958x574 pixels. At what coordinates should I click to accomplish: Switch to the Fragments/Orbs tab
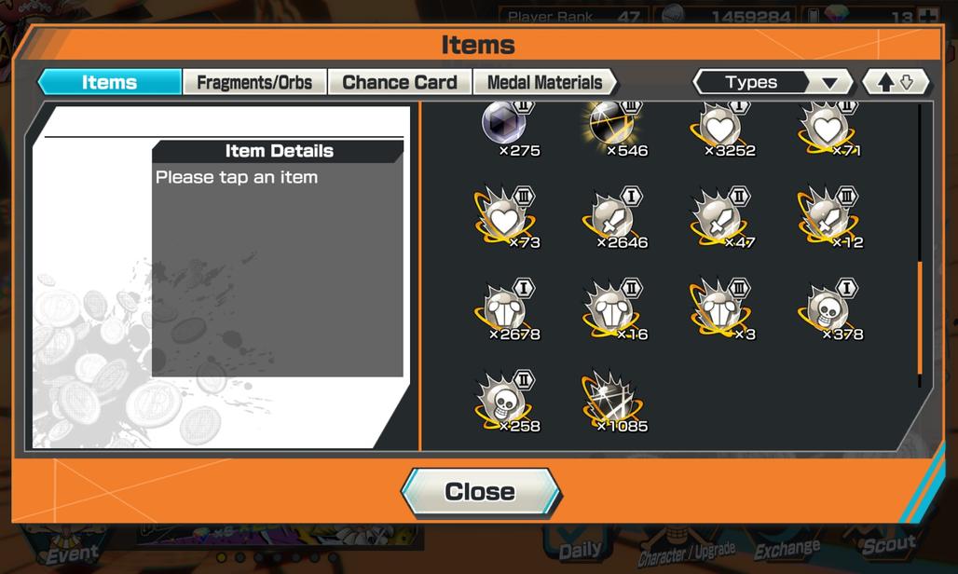click(254, 82)
